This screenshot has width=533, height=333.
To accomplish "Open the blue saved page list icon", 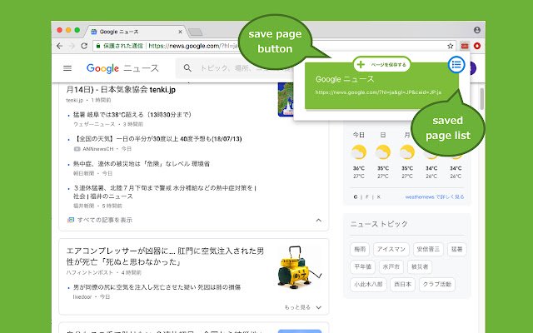I will pos(456,64).
